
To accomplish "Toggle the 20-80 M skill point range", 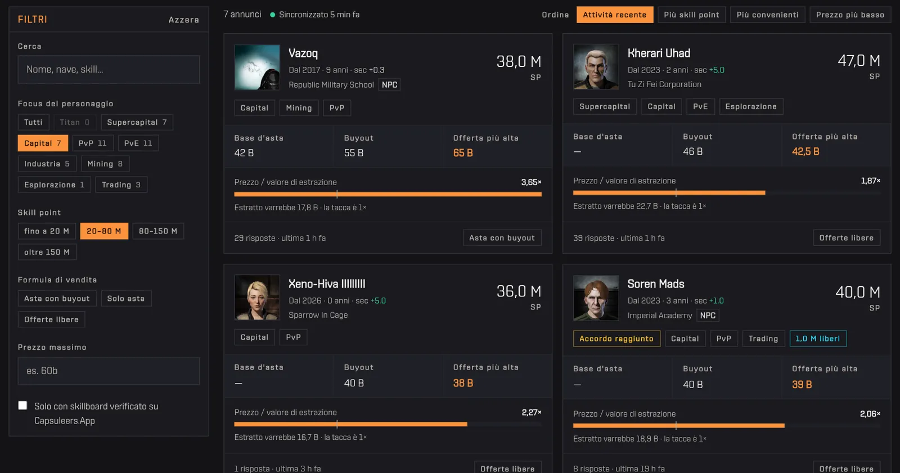I will click(104, 231).
